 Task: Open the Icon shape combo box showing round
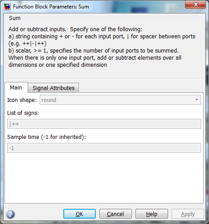click(x=120, y=100)
